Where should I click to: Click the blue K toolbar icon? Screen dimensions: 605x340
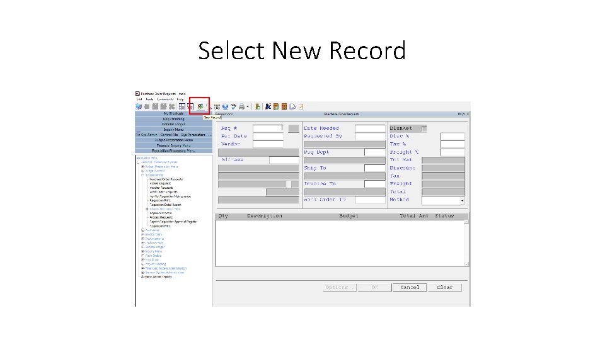coord(268,106)
